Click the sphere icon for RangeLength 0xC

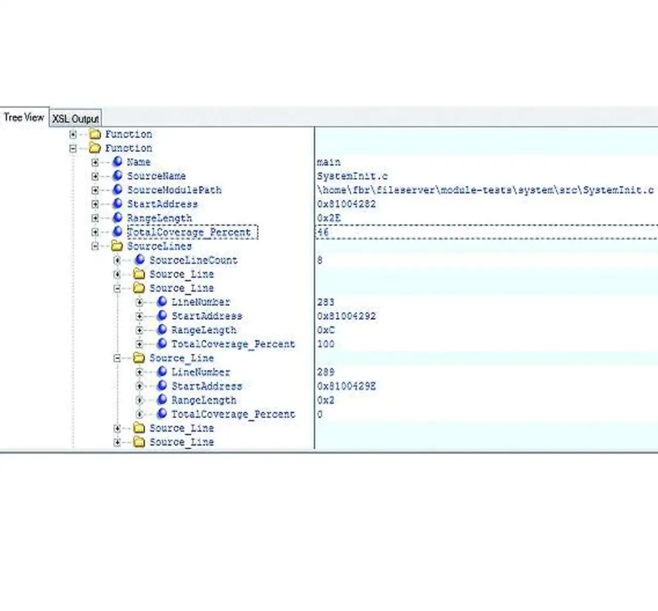tap(162, 330)
